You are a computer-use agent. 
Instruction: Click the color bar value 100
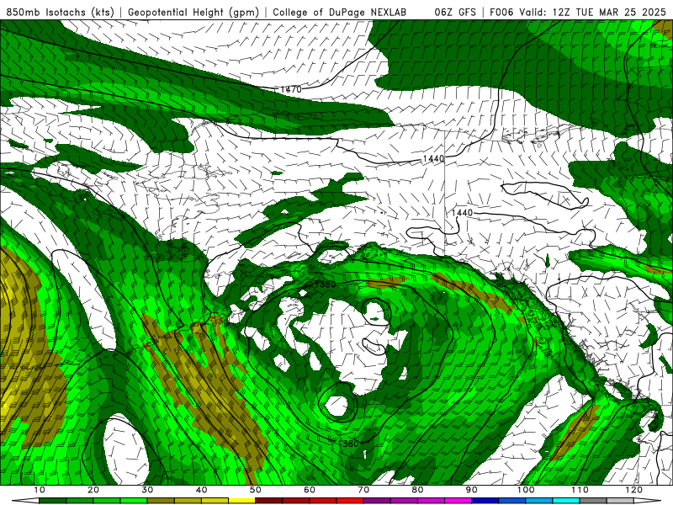[526, 490]
